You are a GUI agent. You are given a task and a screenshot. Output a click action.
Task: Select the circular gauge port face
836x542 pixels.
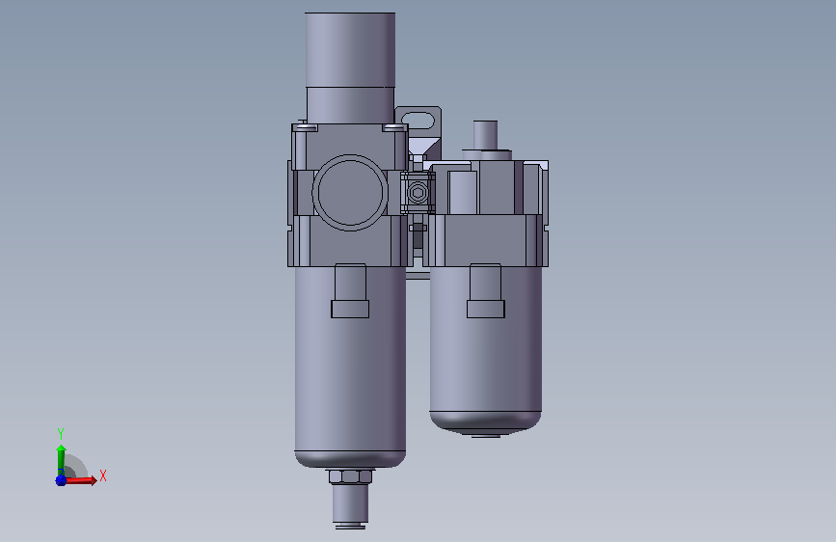pyautogui.click(x=350, y=193)
